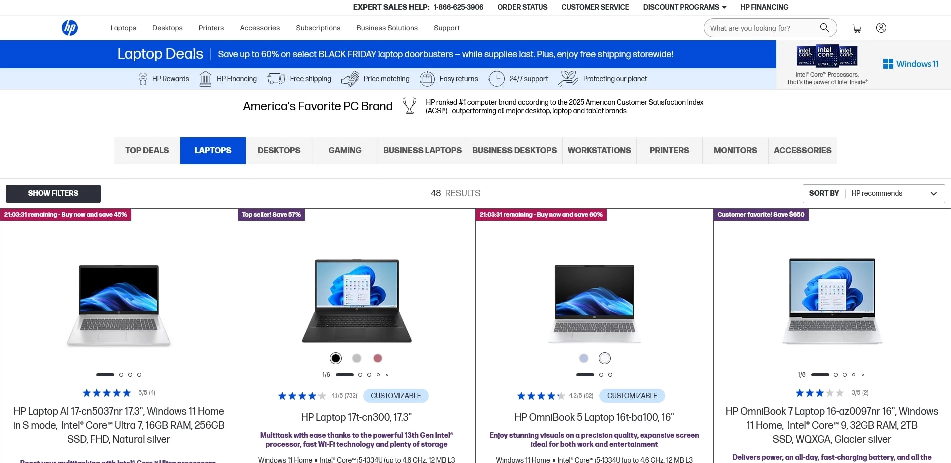Image resolution: width=951 pixels, height=463 pixels.
Task: Click the HP logo icon
Action: click(x=70, y=28)
